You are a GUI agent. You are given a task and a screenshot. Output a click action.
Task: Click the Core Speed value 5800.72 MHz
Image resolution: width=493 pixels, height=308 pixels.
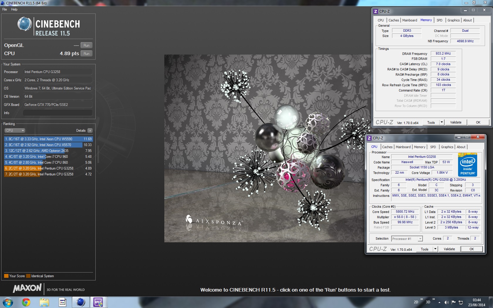[x=405, y=212]
